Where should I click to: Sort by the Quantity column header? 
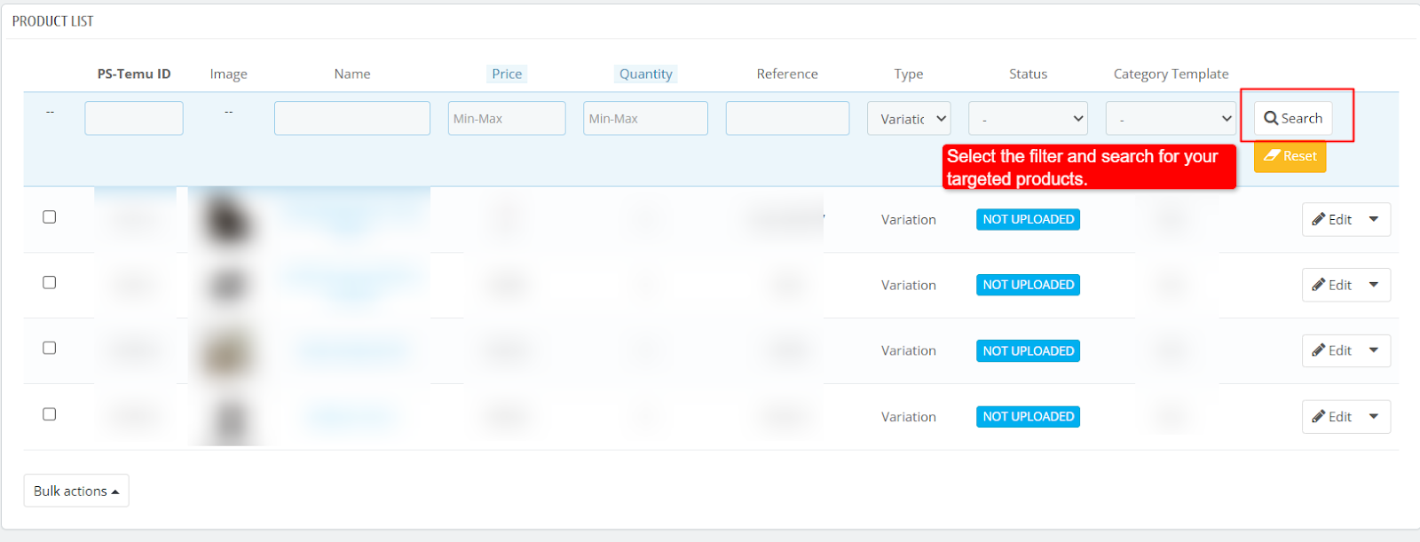(645, 74)
